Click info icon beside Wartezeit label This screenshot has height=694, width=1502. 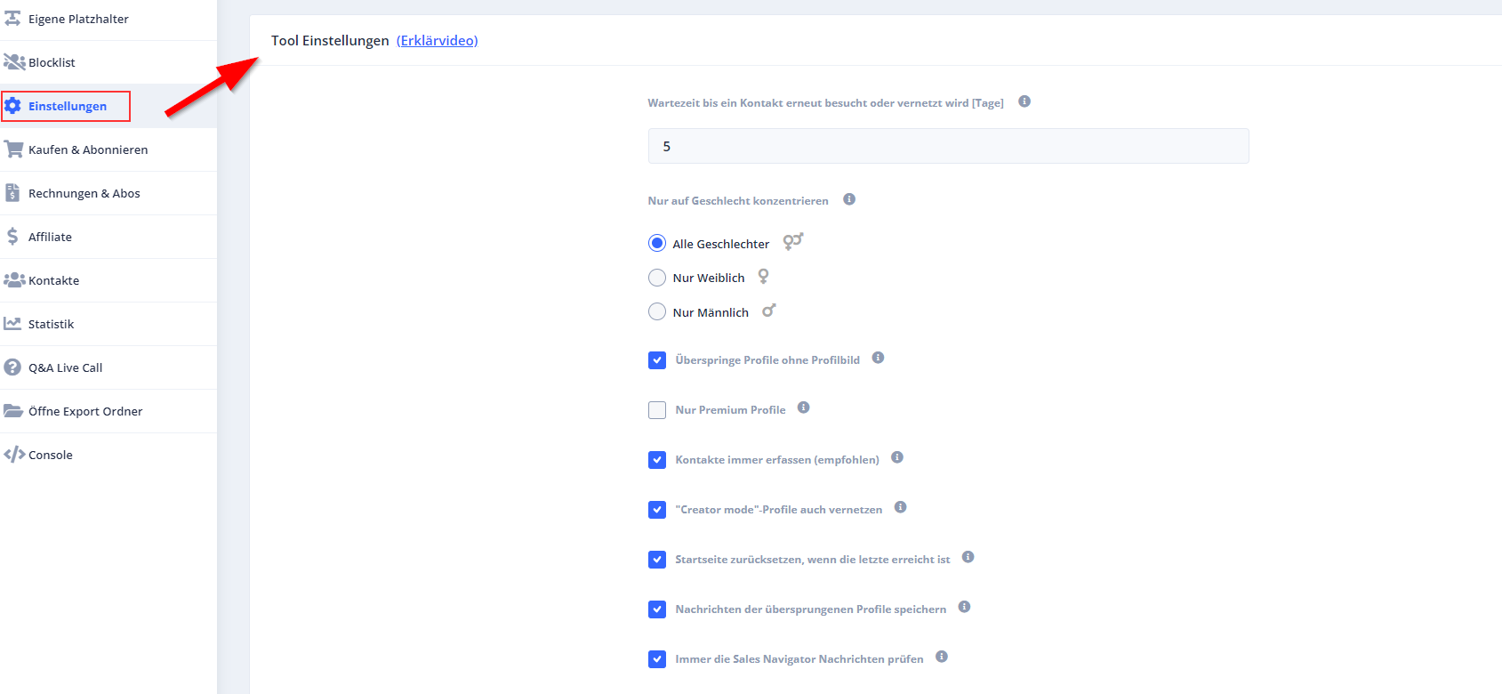[1024, 101]
